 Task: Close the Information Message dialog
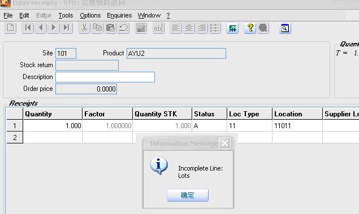tap(224, 143)
